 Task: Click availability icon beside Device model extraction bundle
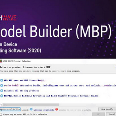(2, 85)
